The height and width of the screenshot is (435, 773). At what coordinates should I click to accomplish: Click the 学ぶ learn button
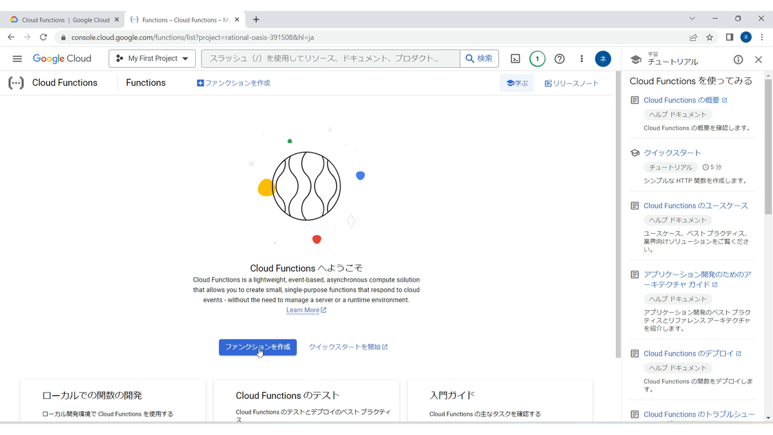click(x=517, y=83)
